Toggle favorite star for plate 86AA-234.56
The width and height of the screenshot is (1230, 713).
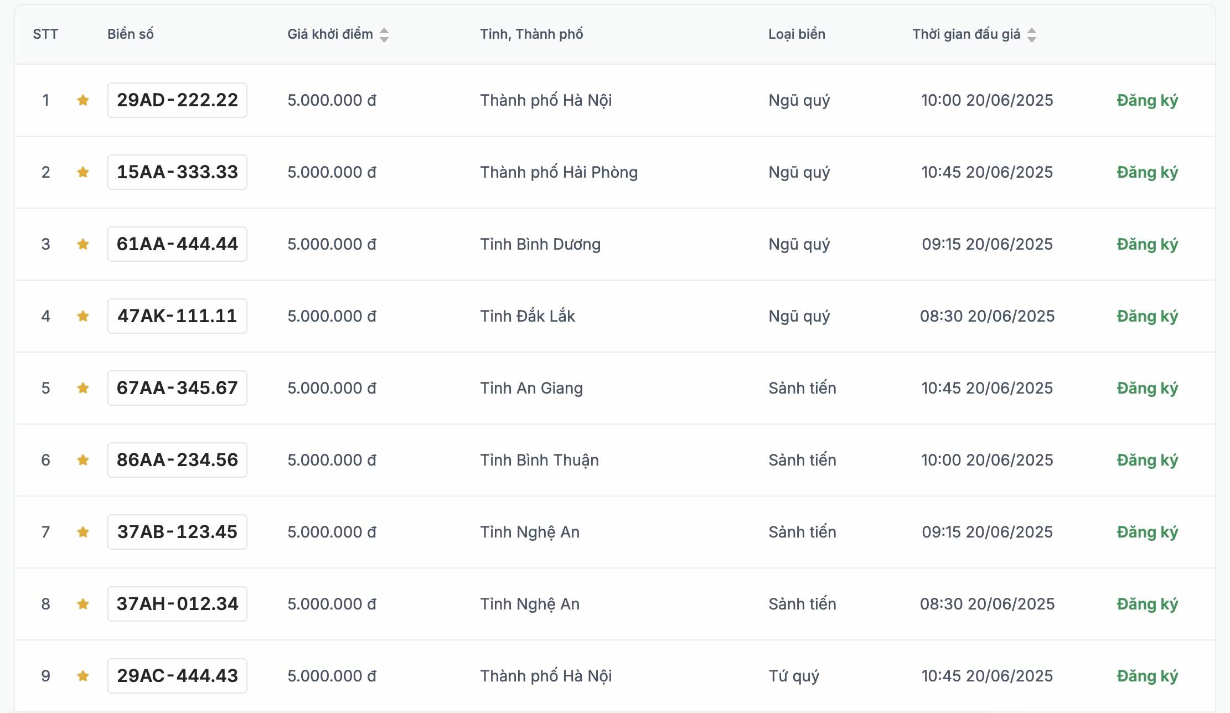pos(83,460)
